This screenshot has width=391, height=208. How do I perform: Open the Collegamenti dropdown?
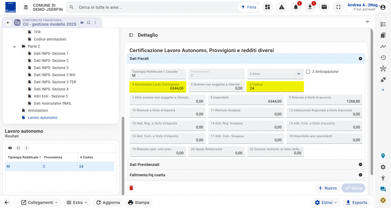point(39,203)
